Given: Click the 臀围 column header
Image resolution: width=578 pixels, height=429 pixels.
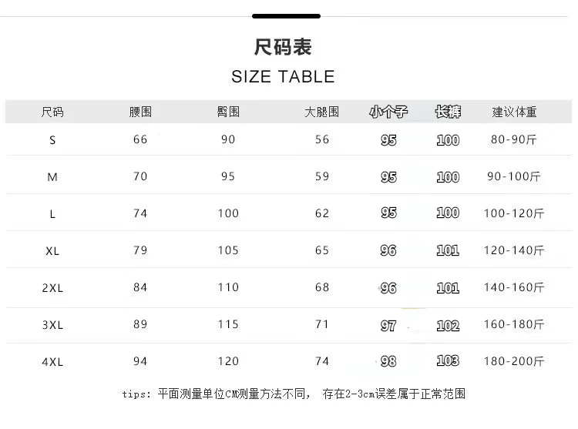Looking at the screenshot, I should tap(228, 112).
